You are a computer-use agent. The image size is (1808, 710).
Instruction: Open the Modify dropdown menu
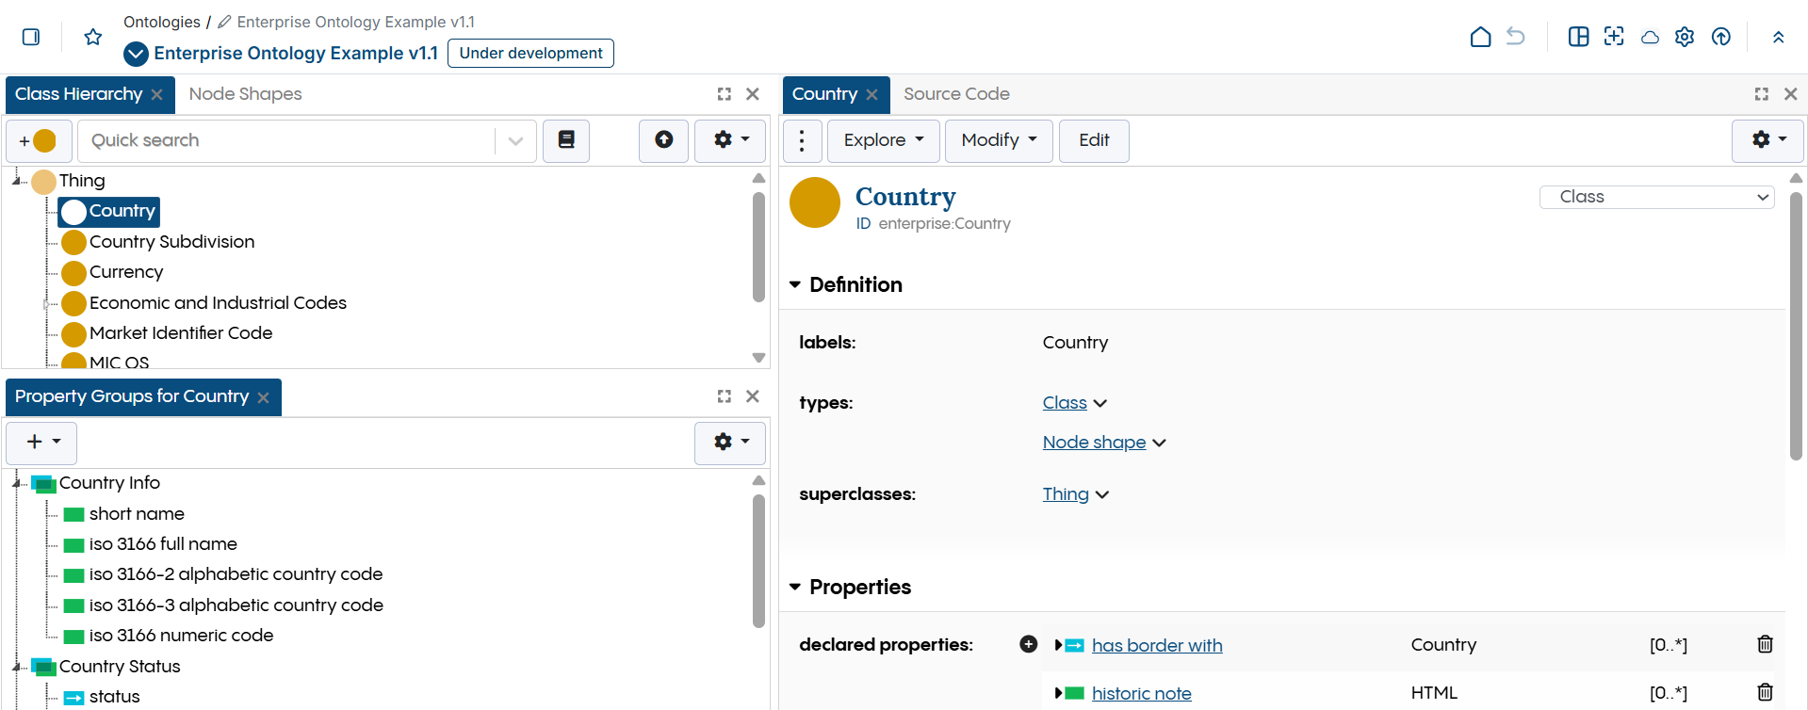click(999, 140)
